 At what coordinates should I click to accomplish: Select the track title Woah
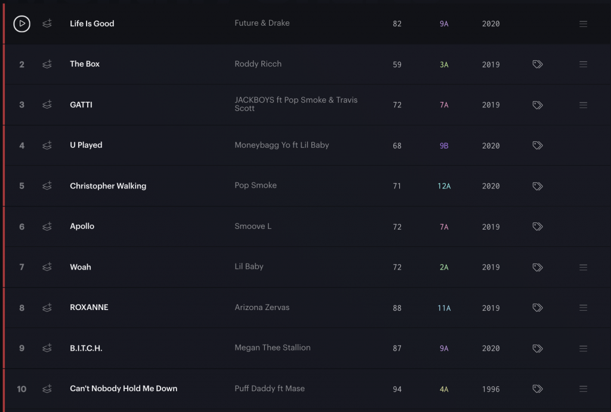tap(81, 267)
